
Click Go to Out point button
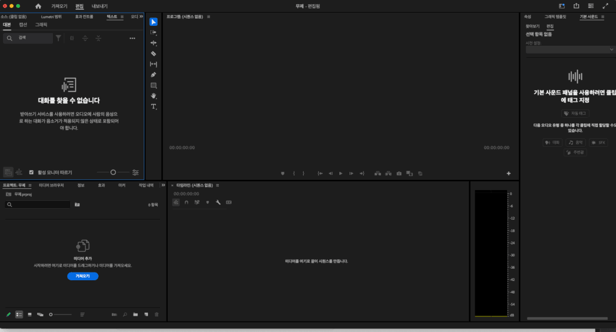pos(362,173)
